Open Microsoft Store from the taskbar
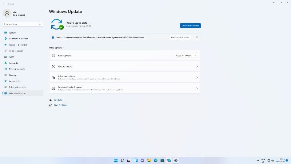 point(162,160)
